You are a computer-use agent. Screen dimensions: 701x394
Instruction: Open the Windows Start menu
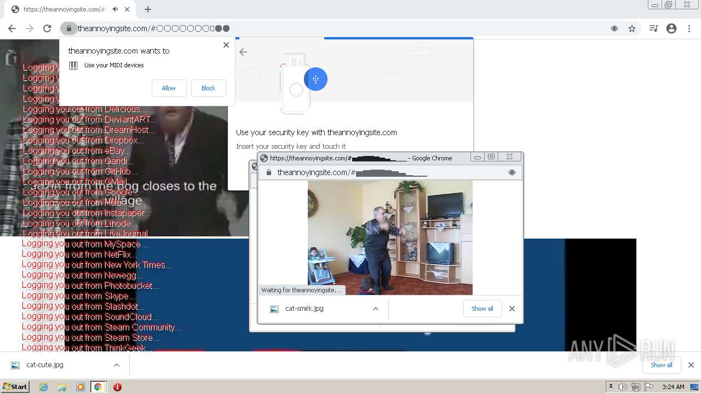(15, 387)
